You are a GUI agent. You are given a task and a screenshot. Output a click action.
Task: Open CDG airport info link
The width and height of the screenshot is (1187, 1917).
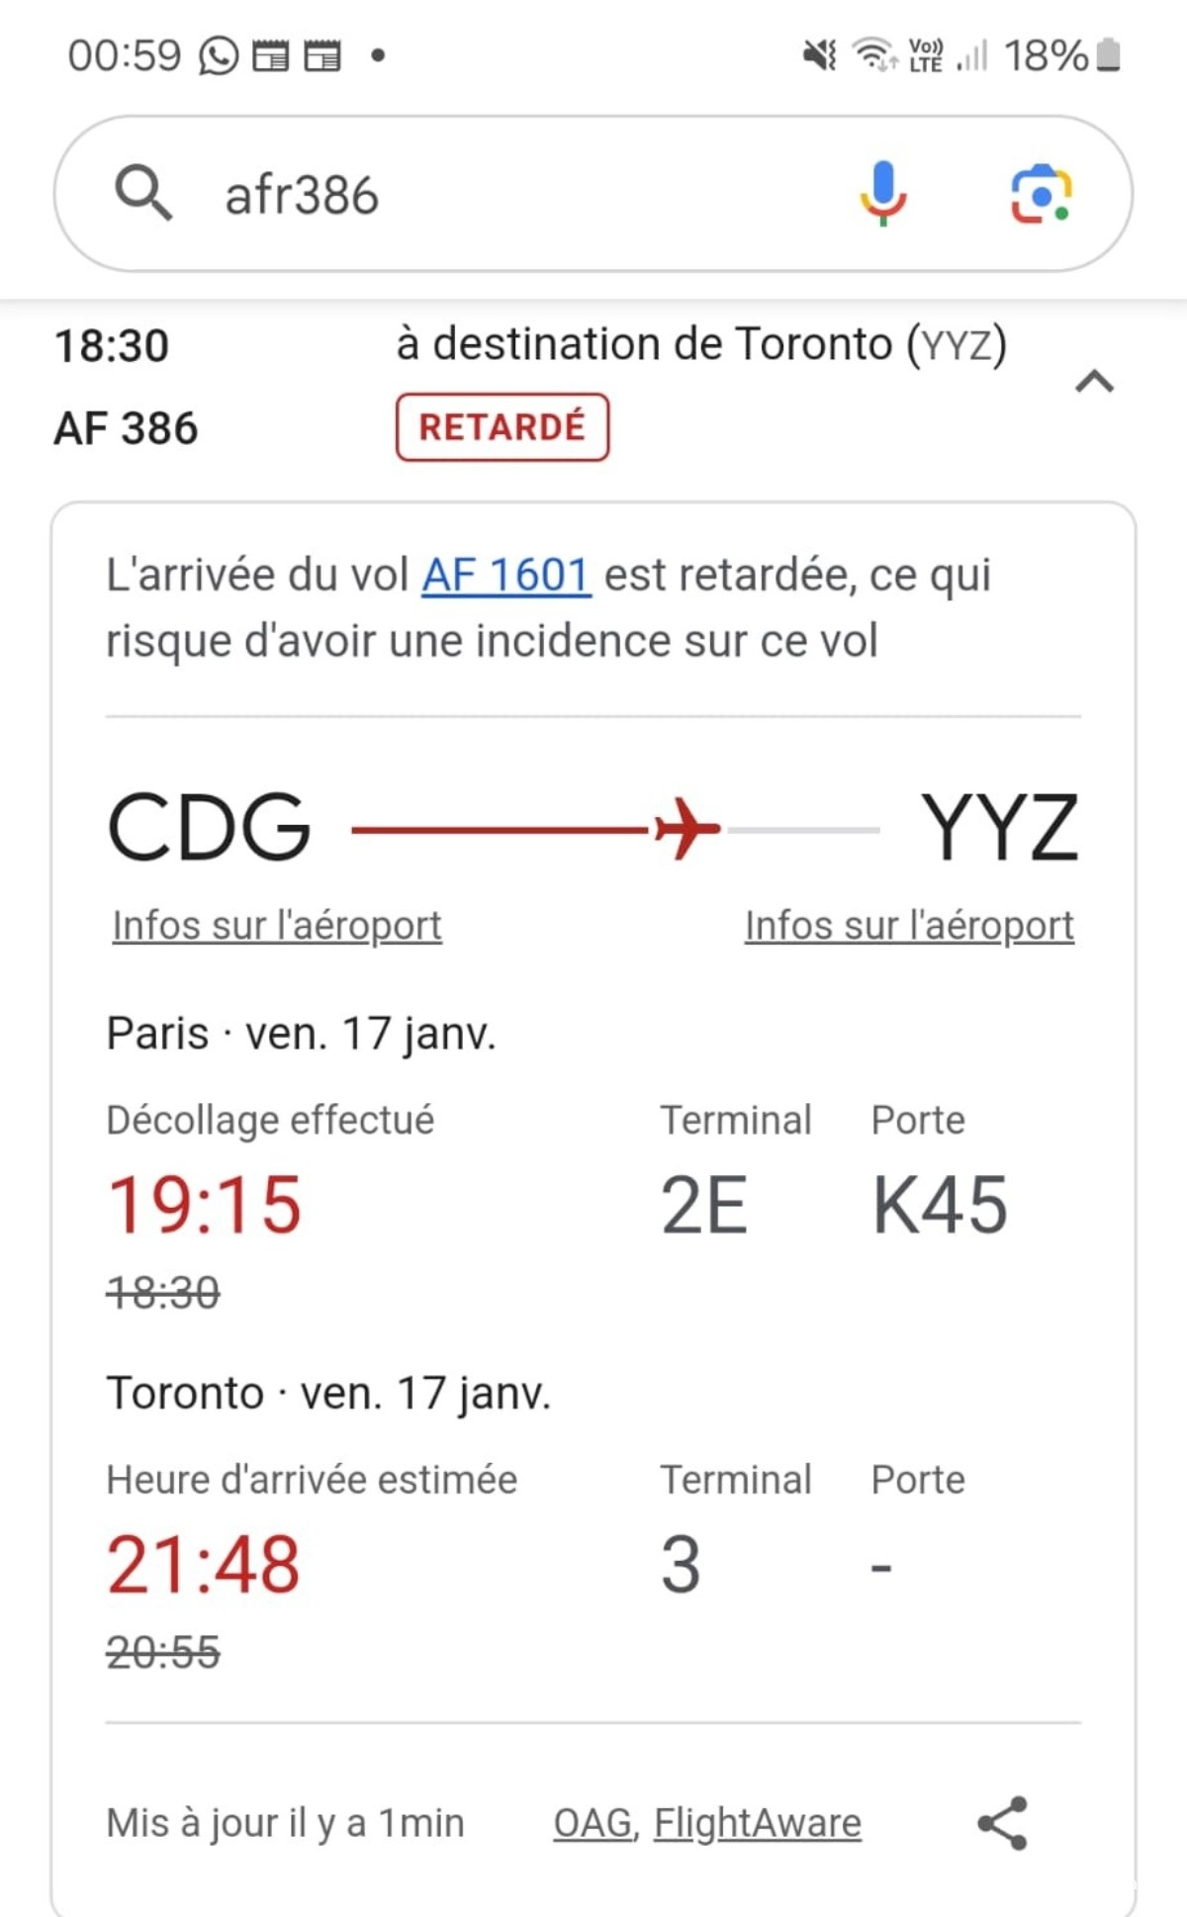[x=277, y=926]
